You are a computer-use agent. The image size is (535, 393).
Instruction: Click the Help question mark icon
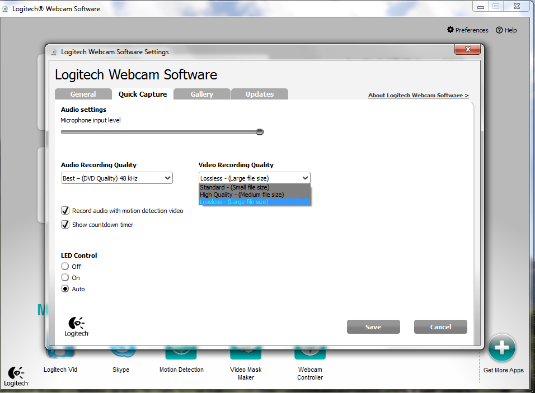point(499,30)
